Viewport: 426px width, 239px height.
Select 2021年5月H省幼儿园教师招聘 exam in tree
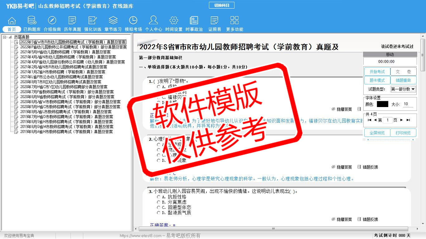(x=65, y=52)
